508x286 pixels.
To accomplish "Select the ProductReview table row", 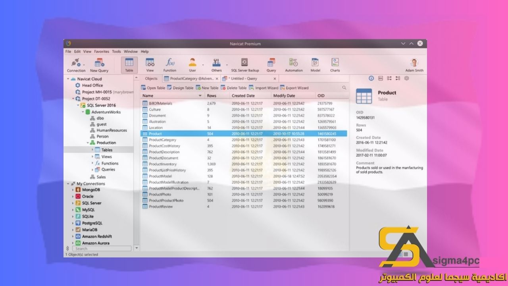I will [244, 207].
